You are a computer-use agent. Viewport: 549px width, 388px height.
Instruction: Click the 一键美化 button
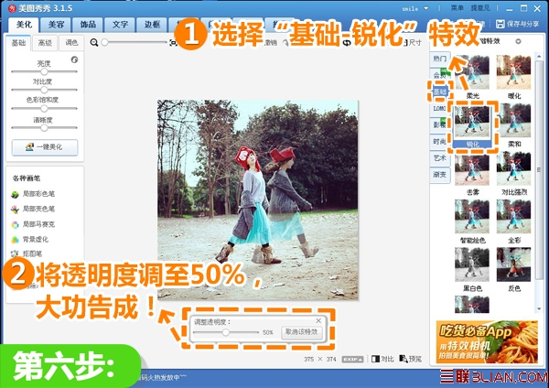[x=45, y=147]
